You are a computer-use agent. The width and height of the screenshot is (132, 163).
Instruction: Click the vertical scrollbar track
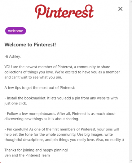coord(130,81)
